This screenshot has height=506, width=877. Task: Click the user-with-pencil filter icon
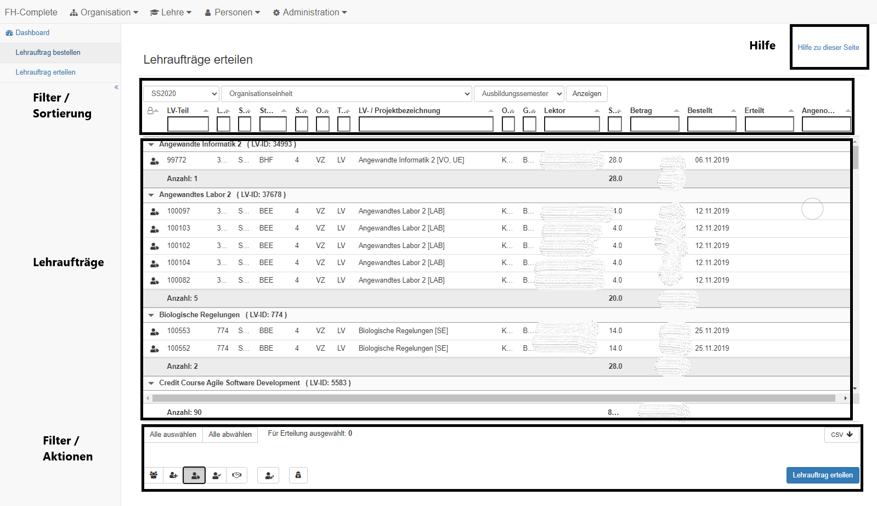(x=268, y=475)
